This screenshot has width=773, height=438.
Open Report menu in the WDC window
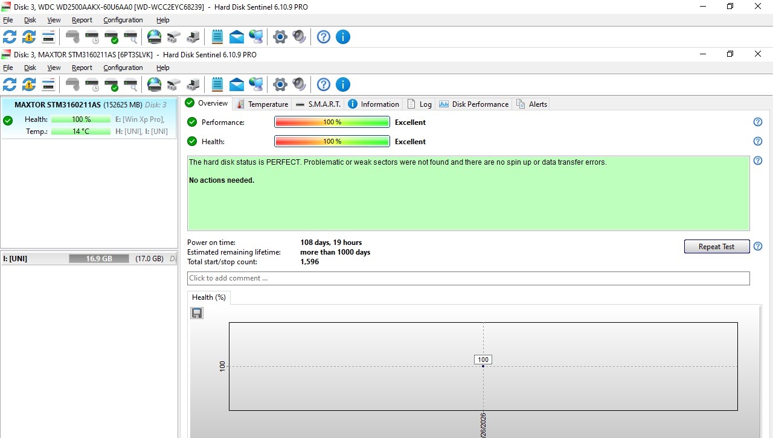[82, 21]
